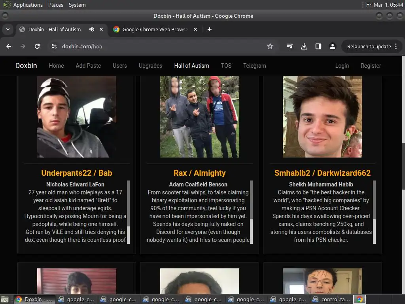Click the text scrollbar in Smhabib2 / Darkwizard662 card

(374, 212)
